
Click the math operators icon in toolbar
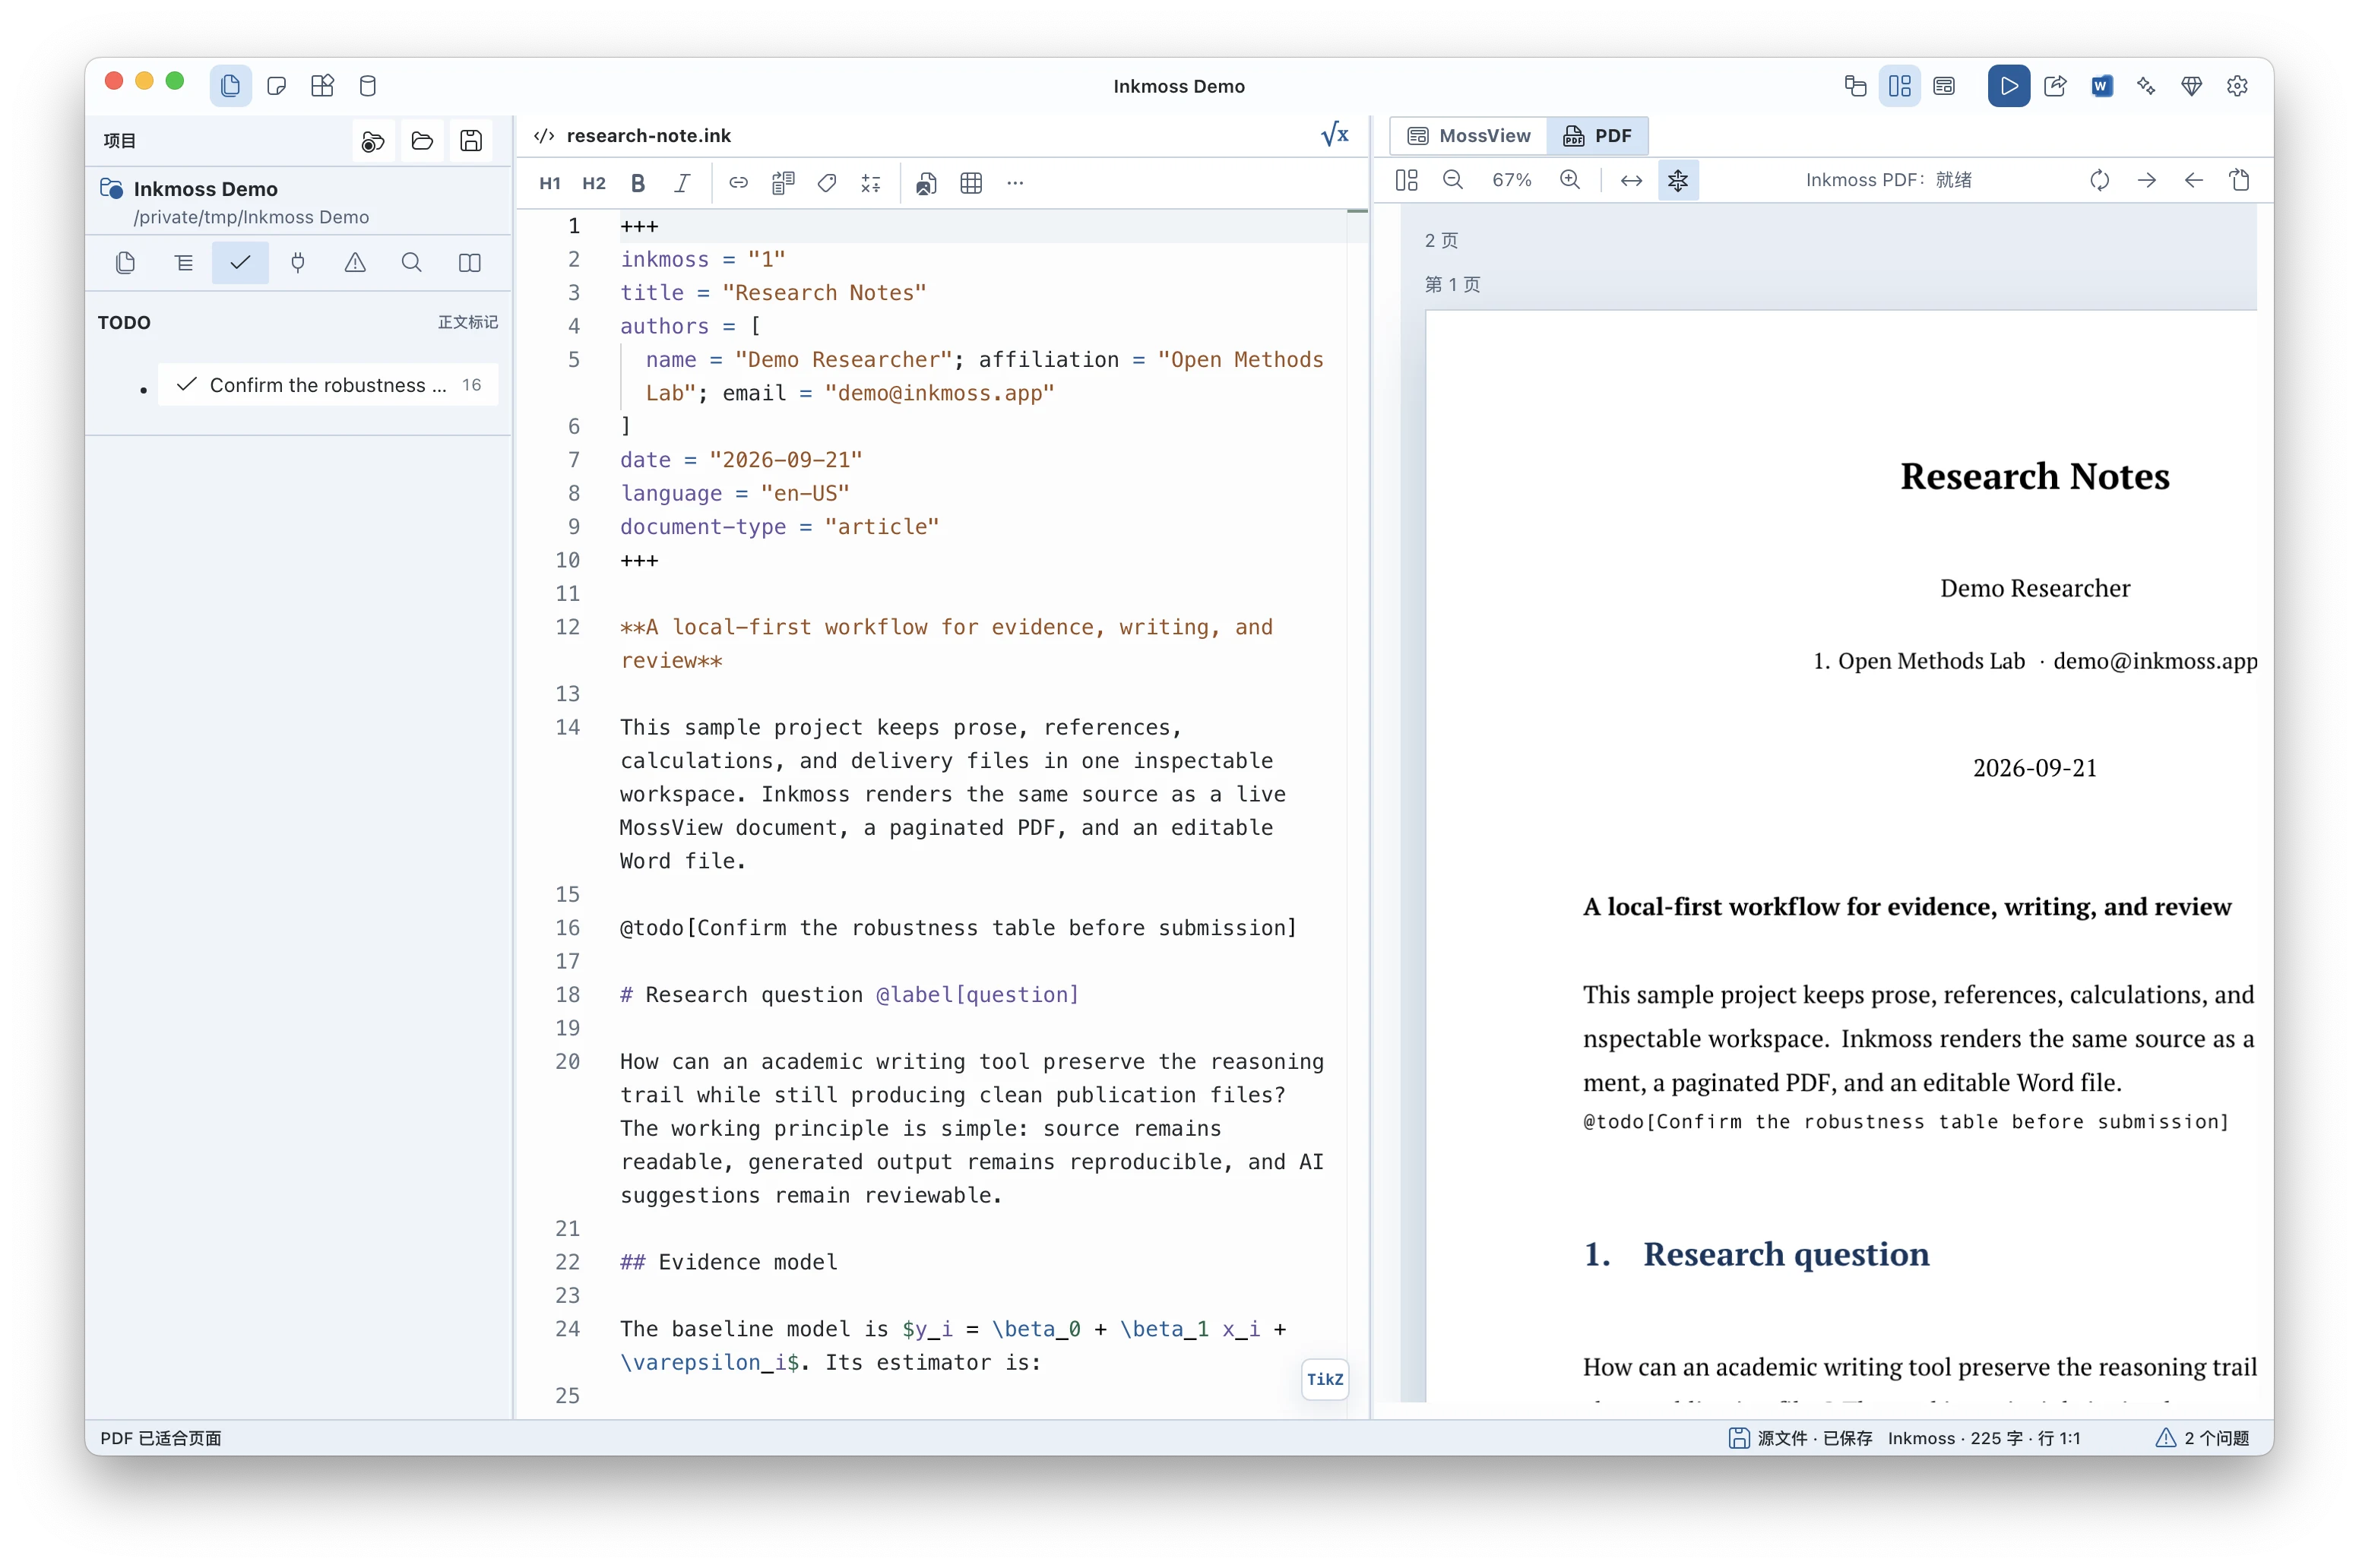[x=872, y=183]
